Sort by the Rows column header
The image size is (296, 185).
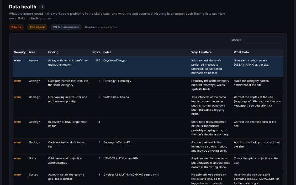pyautogui.click(x=96, y=52)
